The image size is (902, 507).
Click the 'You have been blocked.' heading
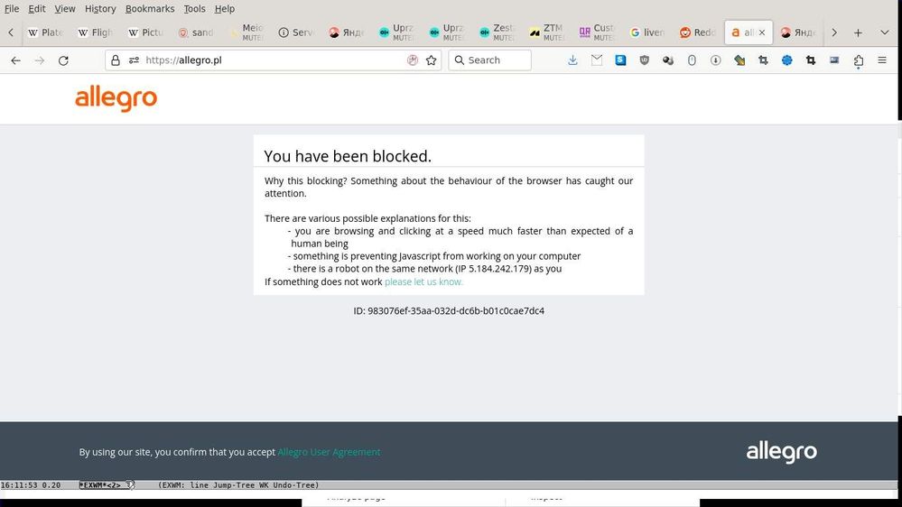348,156
